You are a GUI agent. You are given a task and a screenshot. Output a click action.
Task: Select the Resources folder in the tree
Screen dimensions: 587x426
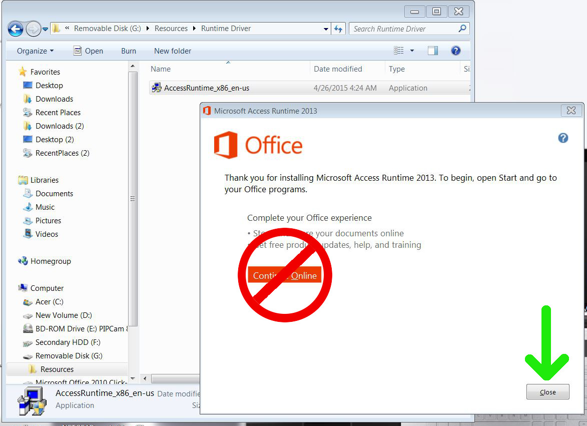click(57, 369)
